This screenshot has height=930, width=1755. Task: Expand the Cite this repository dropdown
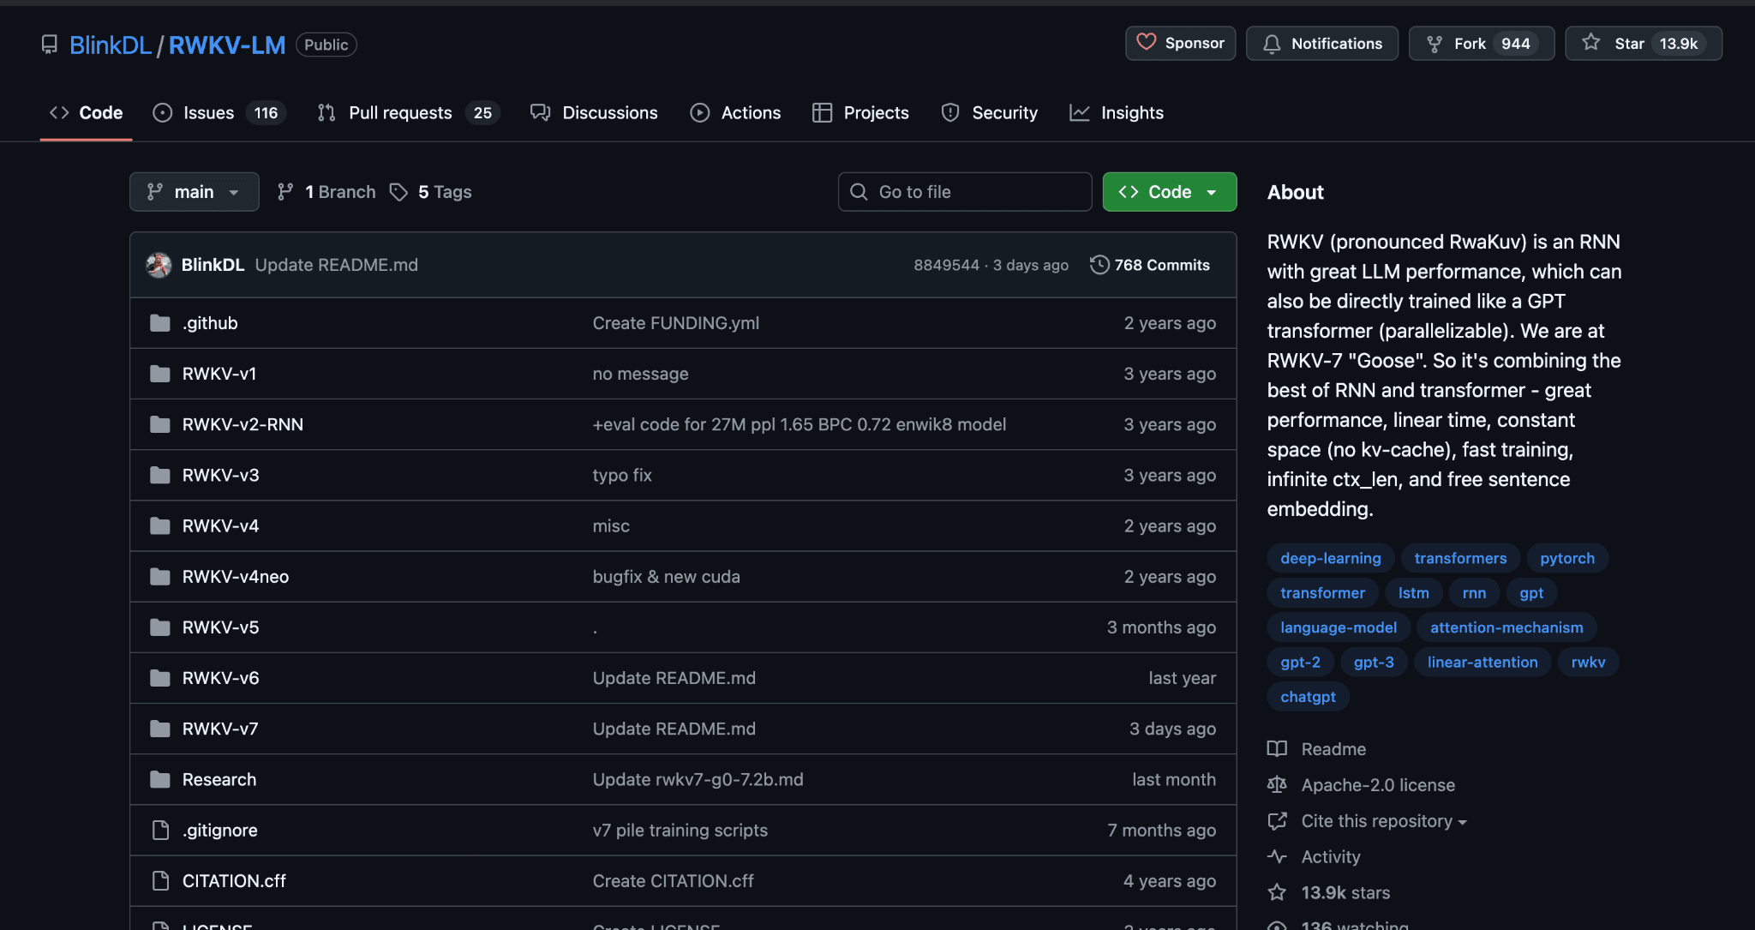[1368, 821]
